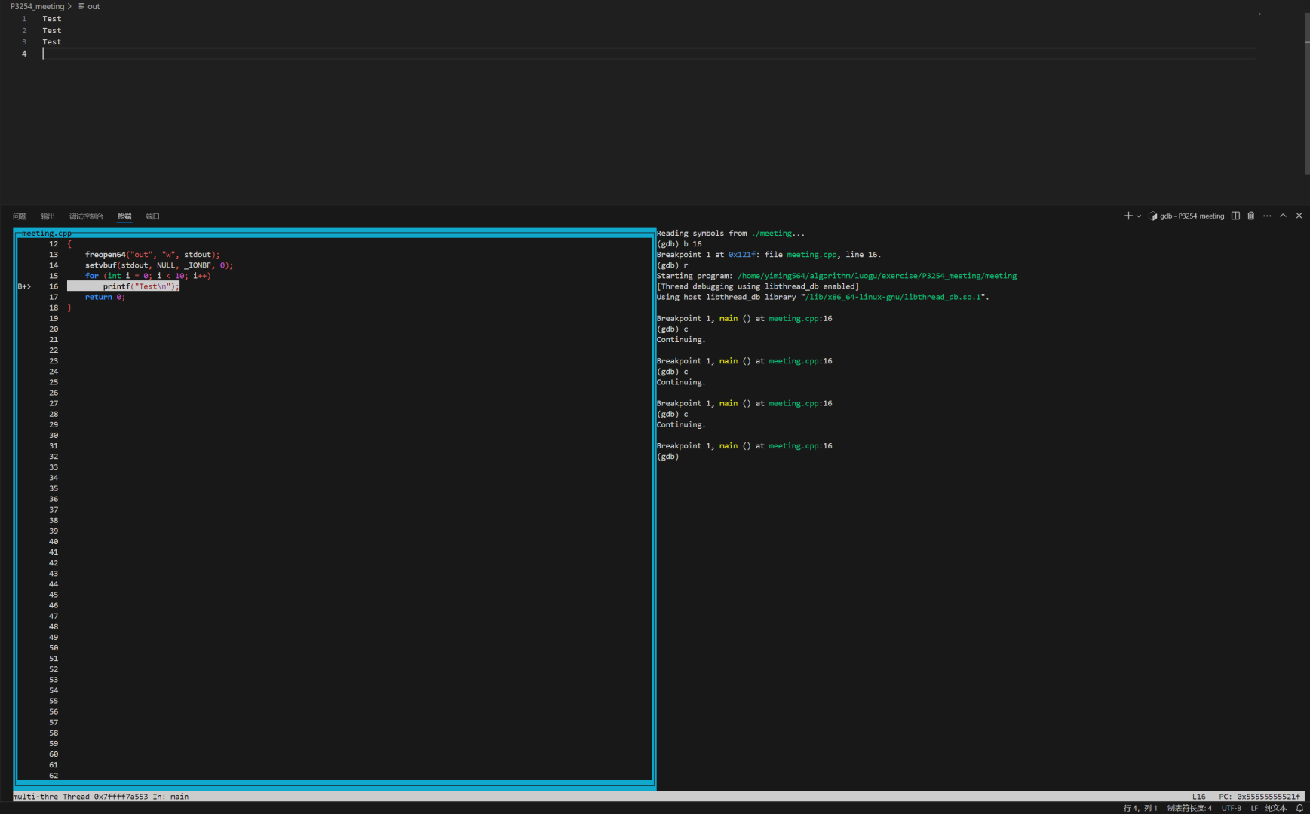Click 0x121f address in breakpoint message
The height and width of the screenshot is (814, 1310).
pos(744,255)
